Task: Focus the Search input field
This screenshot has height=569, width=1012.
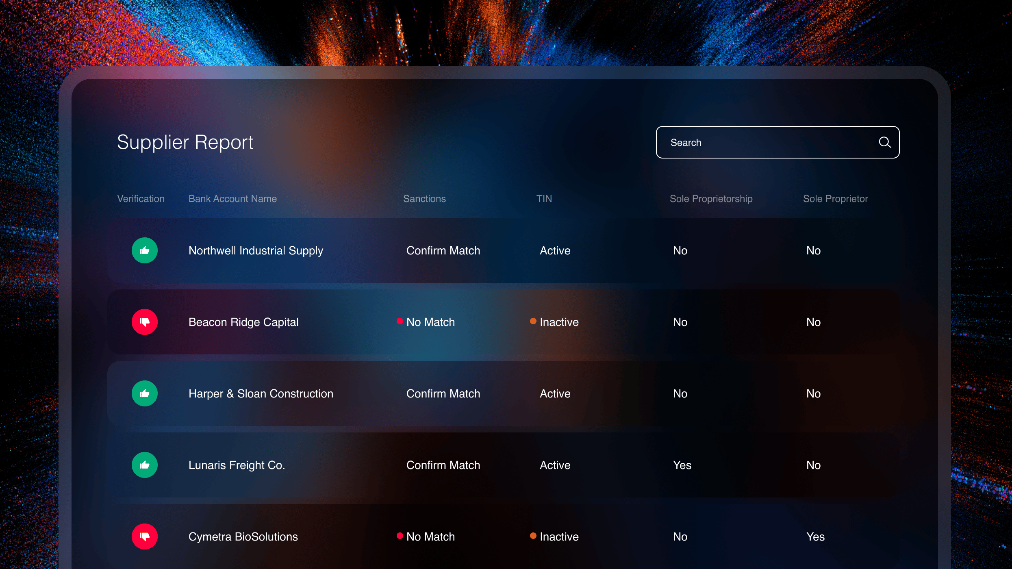Action: pyautogui.click(x=777, y=142)
